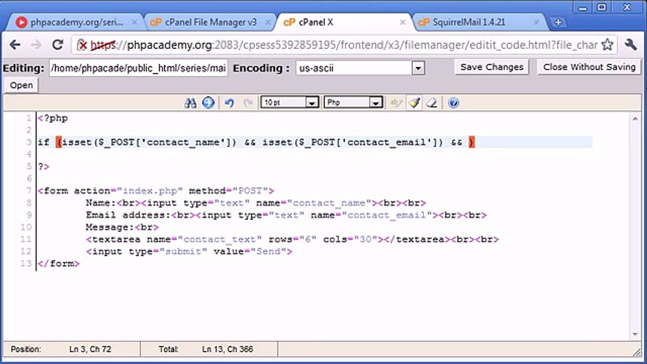Click 'contact_name' text in line 3
The width and height of the screenshot is (647, 364).
point(183,143)
